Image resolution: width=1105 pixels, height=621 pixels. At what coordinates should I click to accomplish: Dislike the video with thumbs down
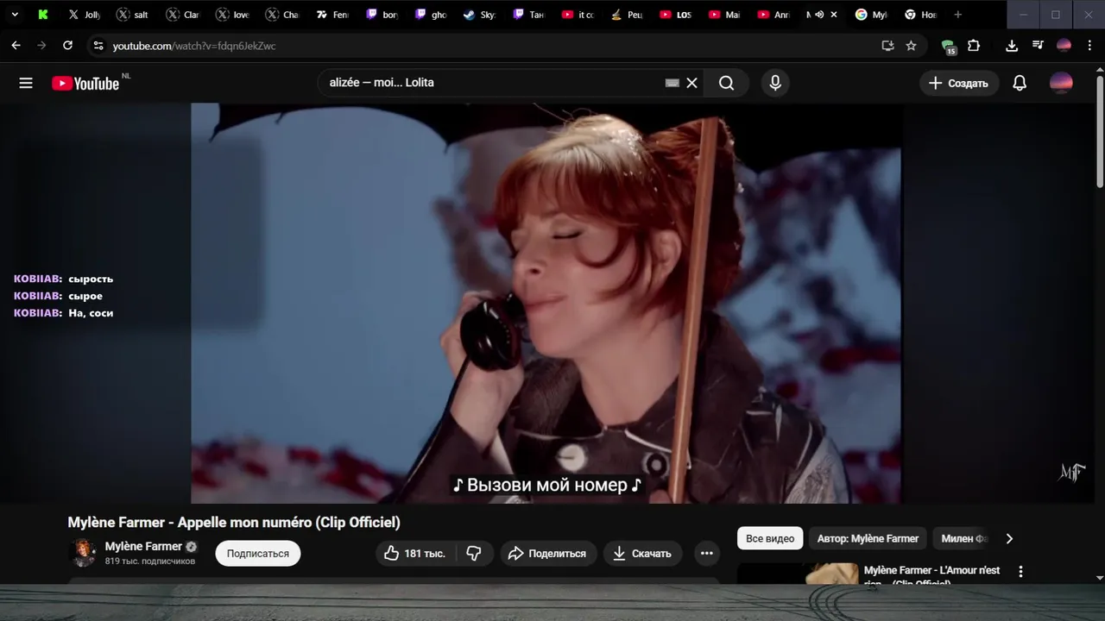(x=474, y=554)
